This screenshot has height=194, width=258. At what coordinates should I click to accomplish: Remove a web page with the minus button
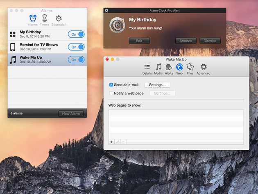click(x=123, y=142)
